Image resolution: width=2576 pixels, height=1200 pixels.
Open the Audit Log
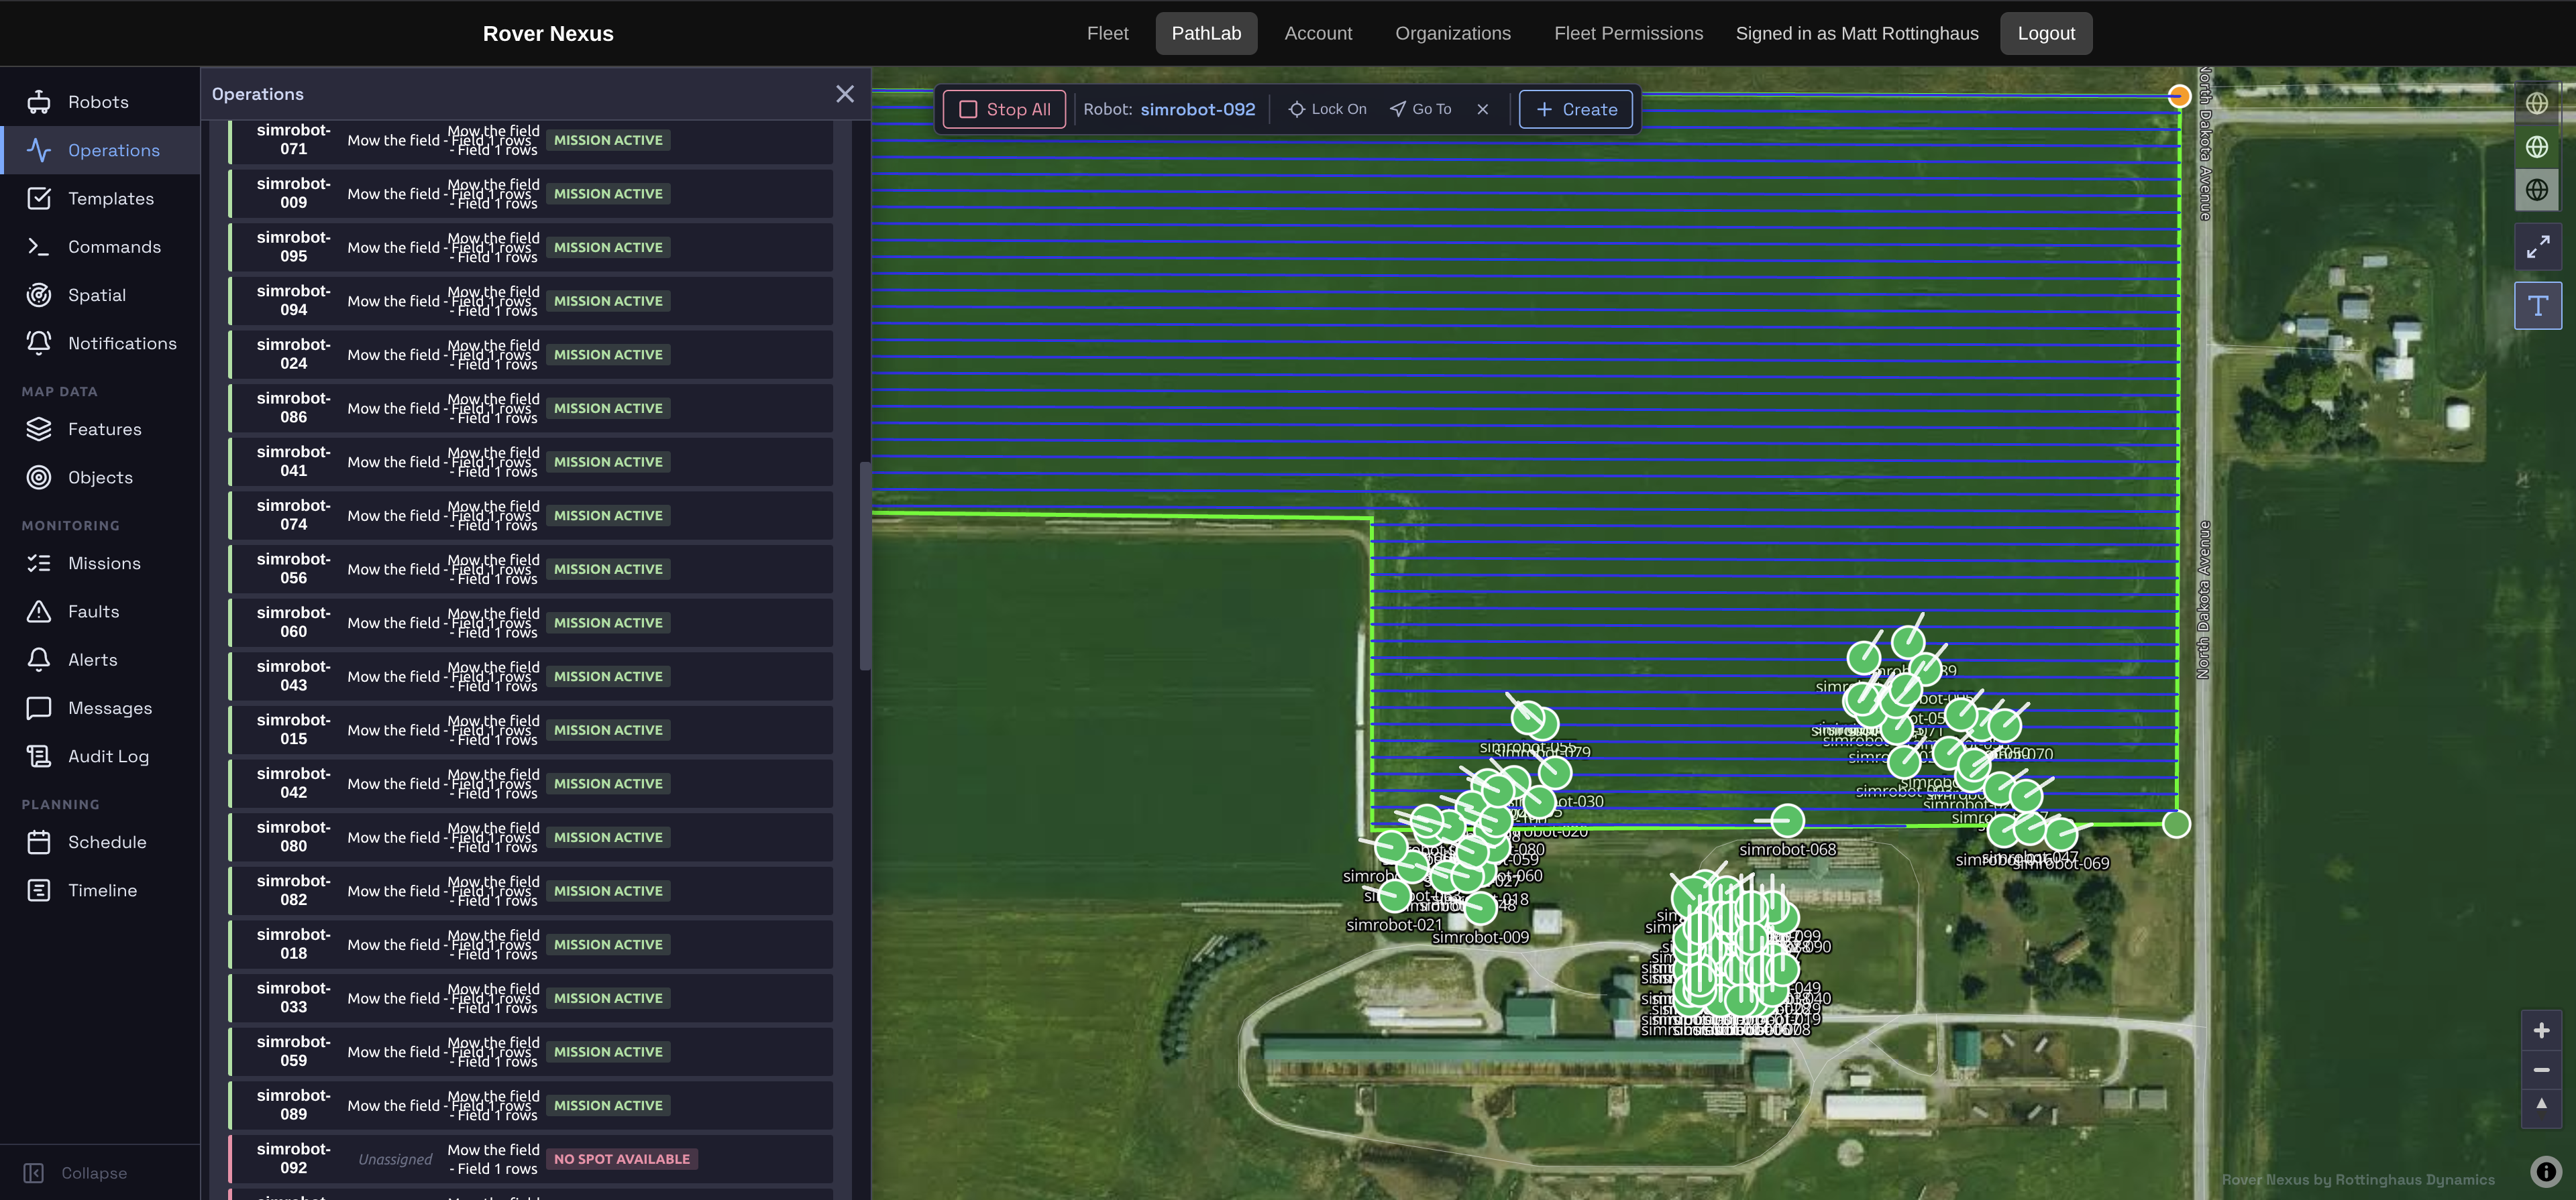coord(100,756)
